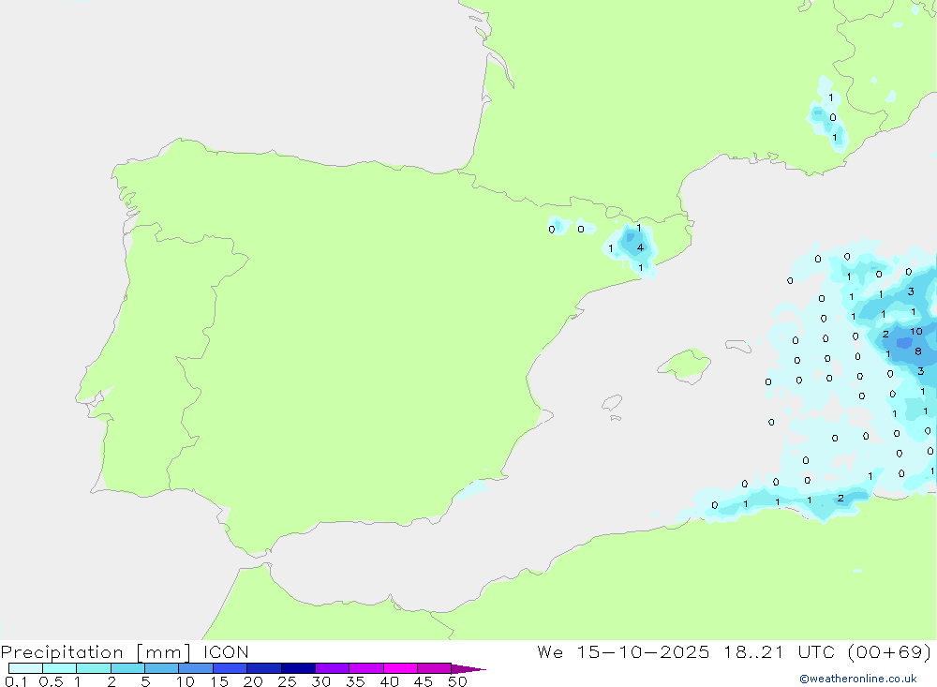The width and height of the screenshot is (937, 687).
Task: Click the island of Ibiza
Action: (x=612, y=403)
